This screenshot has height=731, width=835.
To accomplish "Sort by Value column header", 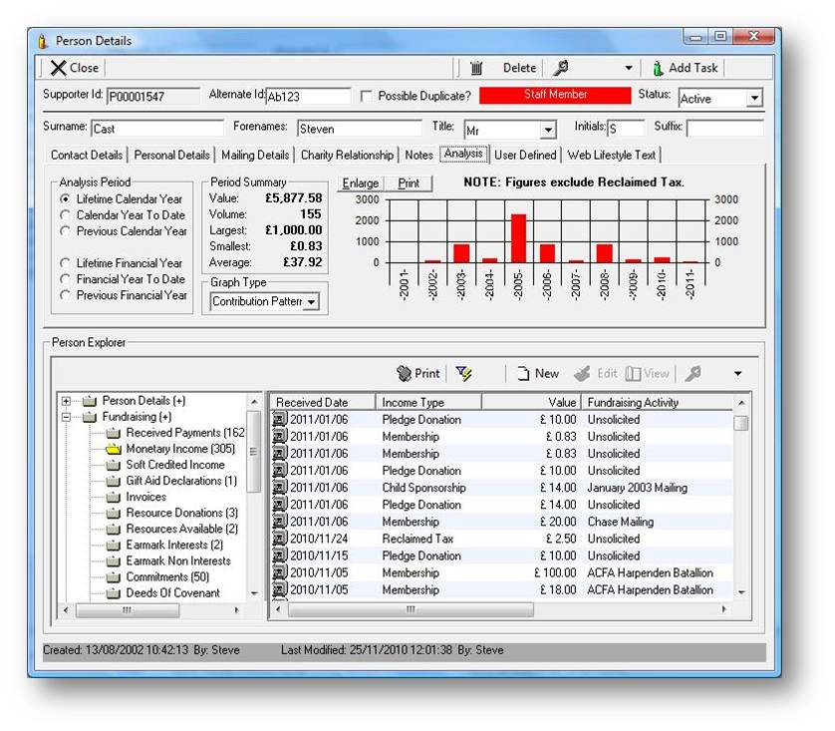I will (531, 402).
